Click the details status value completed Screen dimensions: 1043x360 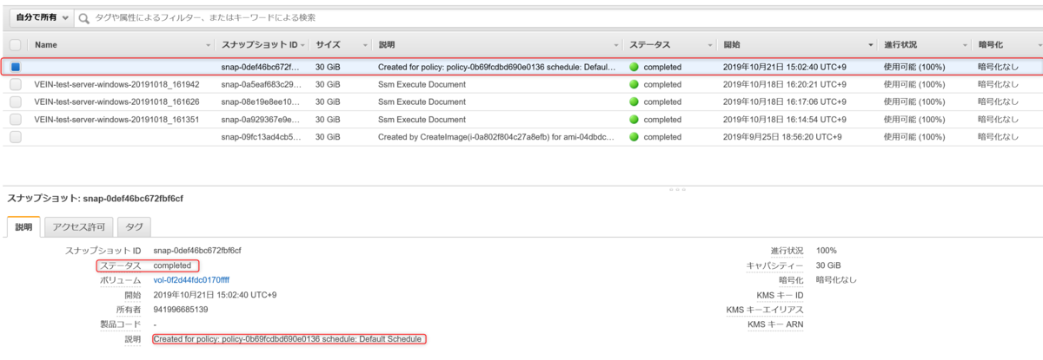[x=172, y=265]
